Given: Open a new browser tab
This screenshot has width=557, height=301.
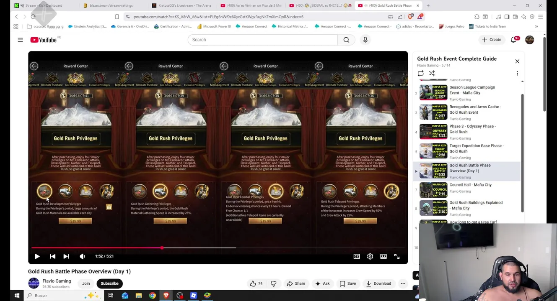Looking at the screenshot, I should pos(428,5).
